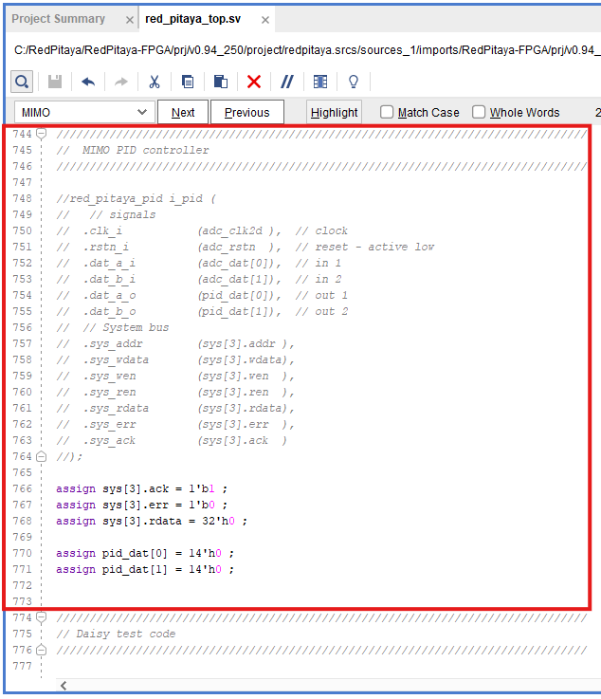Image resolution: width=601 pixels, height=699 pixels.
Task: Toggle fold marker at line 764
Action: pyautogui.click(x=41, y=456)
